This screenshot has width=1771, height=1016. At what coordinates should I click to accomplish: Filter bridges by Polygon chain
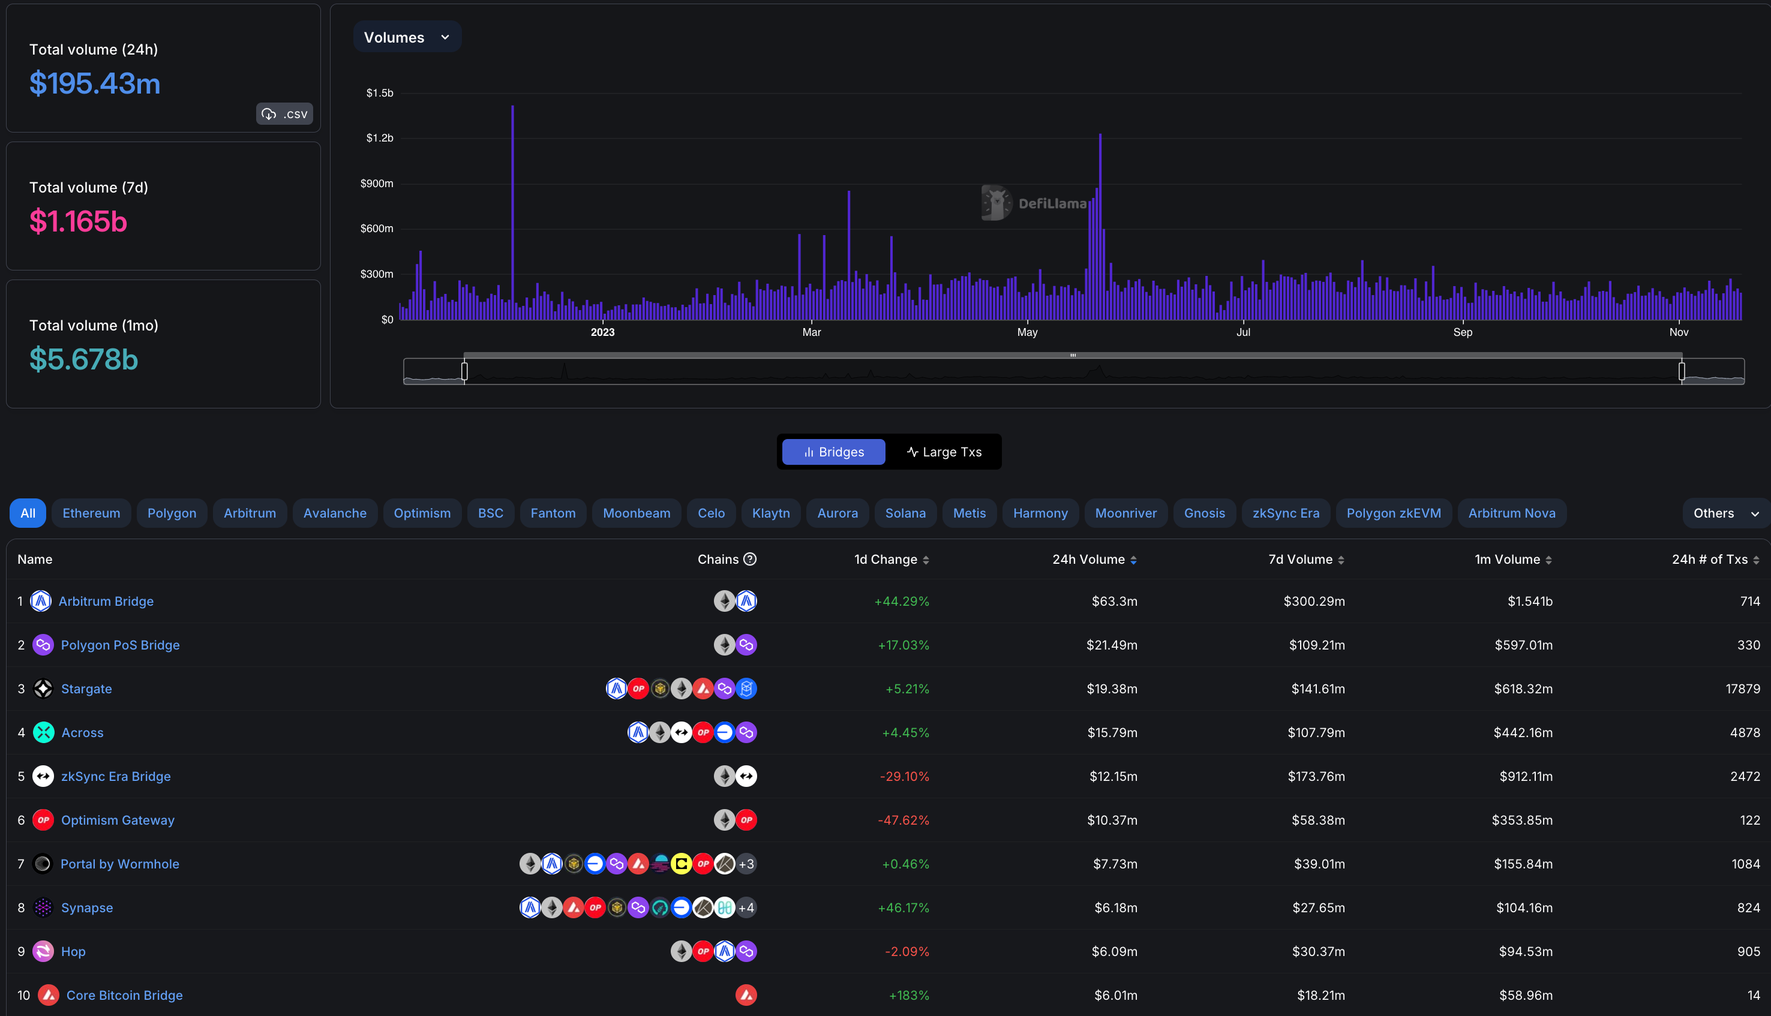[172, 513]
